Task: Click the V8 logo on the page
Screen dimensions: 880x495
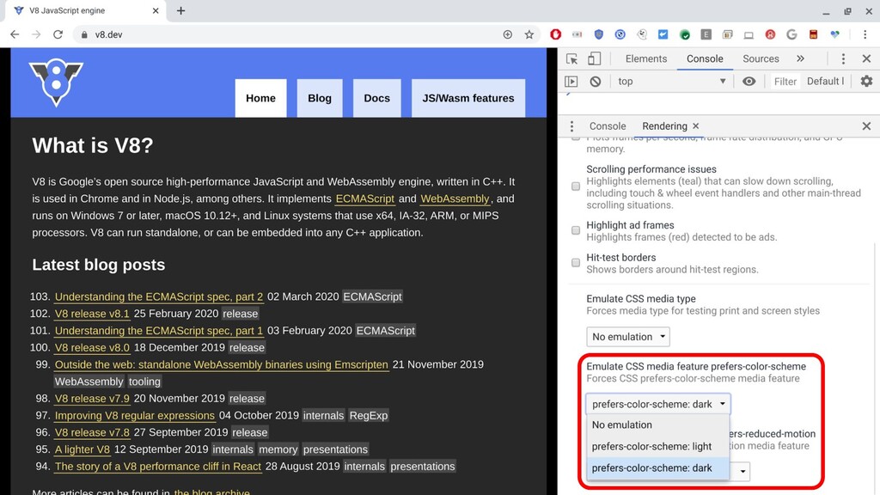Action: tap(56, 82)
